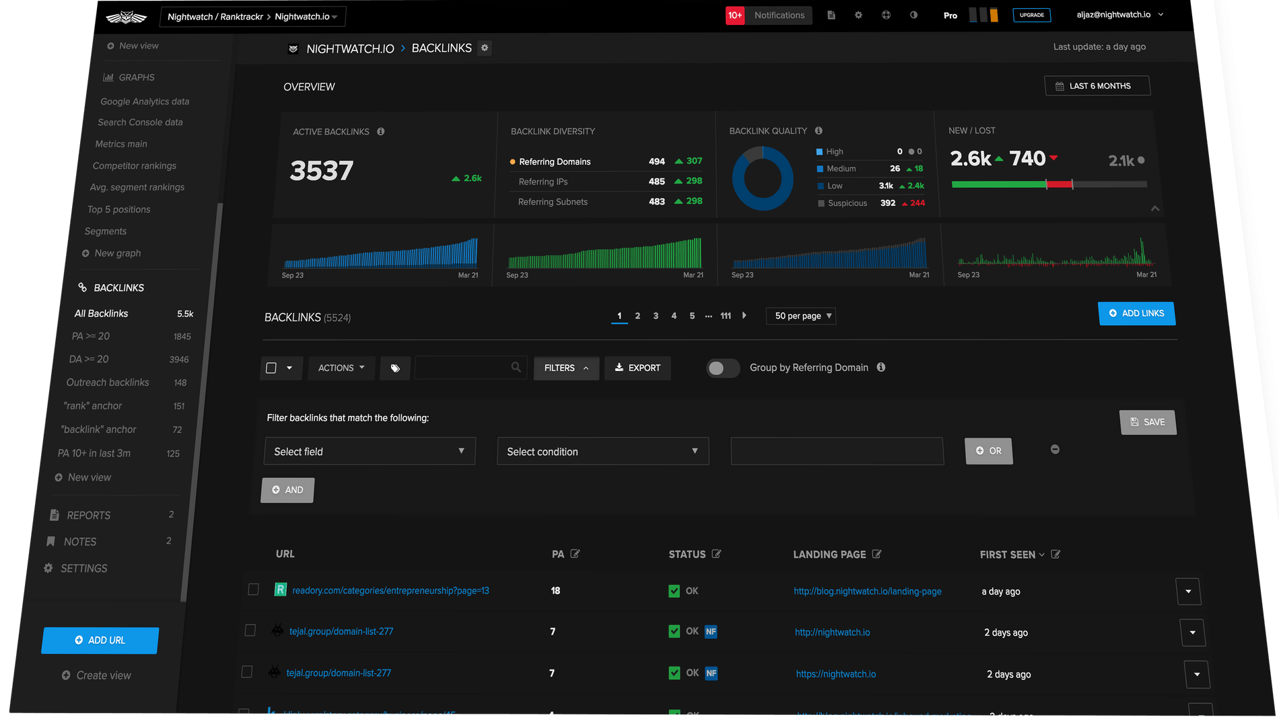
Task: Click the readory favicon in first row
Action: point(281,590)
